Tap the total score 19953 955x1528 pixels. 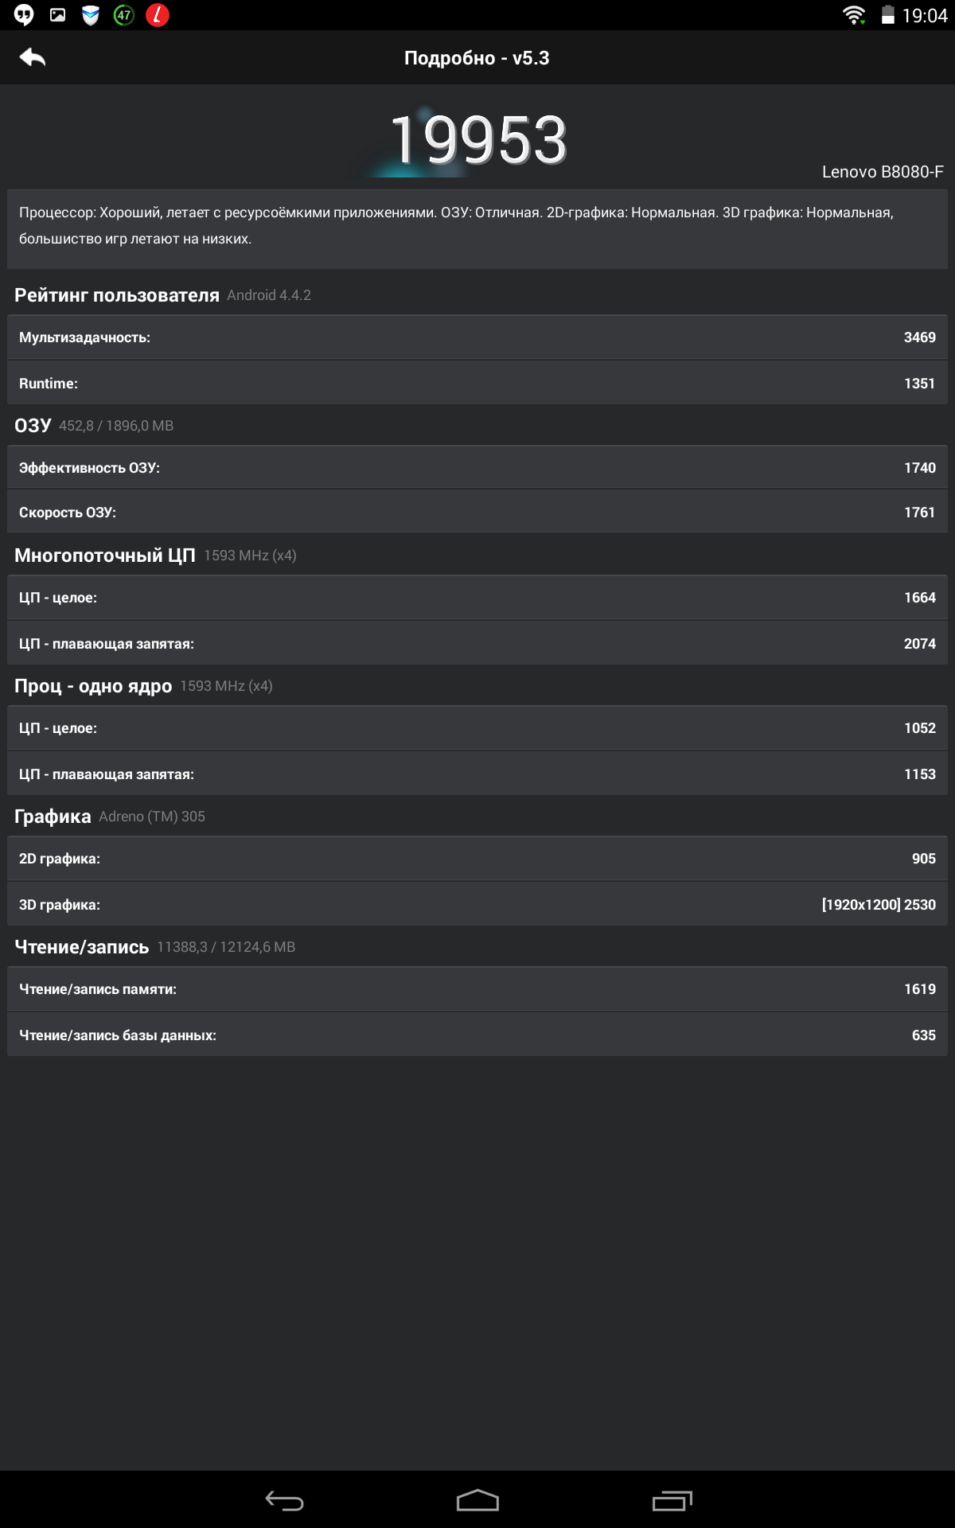click(478, 140)
